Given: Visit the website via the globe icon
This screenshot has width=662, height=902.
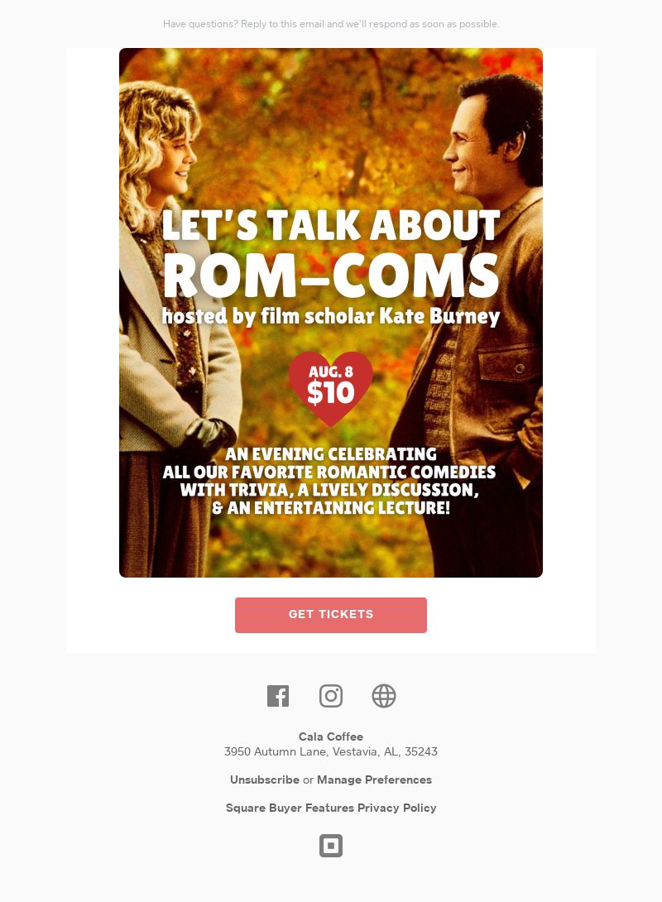Looking at the screenshot, I should coord(384,696).
